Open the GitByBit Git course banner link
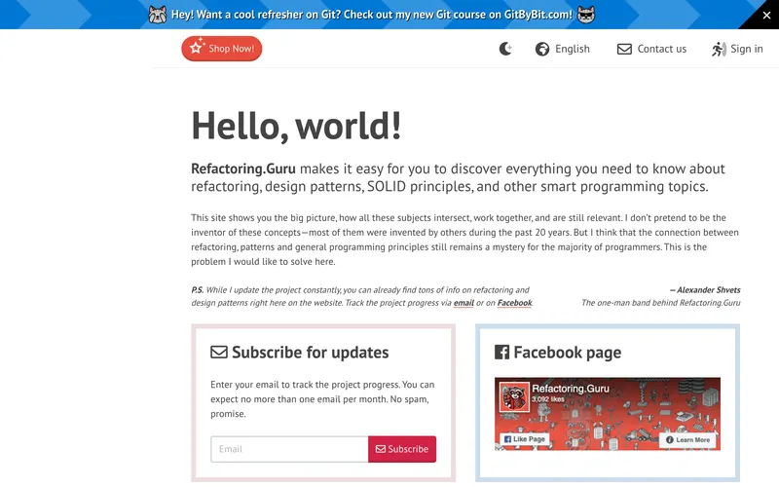 pos(372,15)
